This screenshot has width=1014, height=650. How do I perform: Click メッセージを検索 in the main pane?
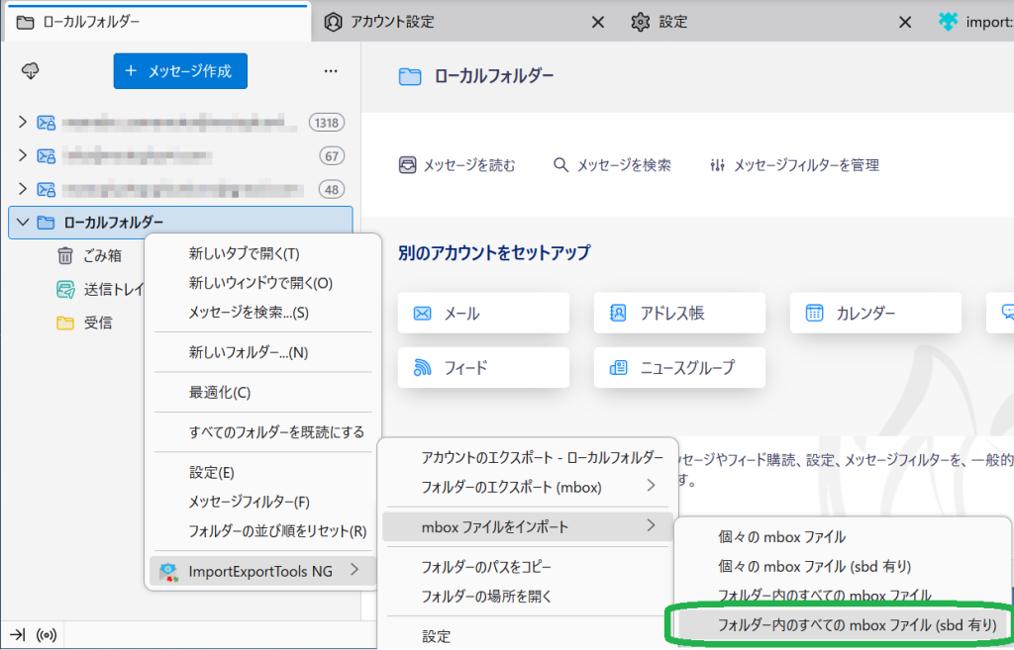pyautogui.click(x=612, y=165)
